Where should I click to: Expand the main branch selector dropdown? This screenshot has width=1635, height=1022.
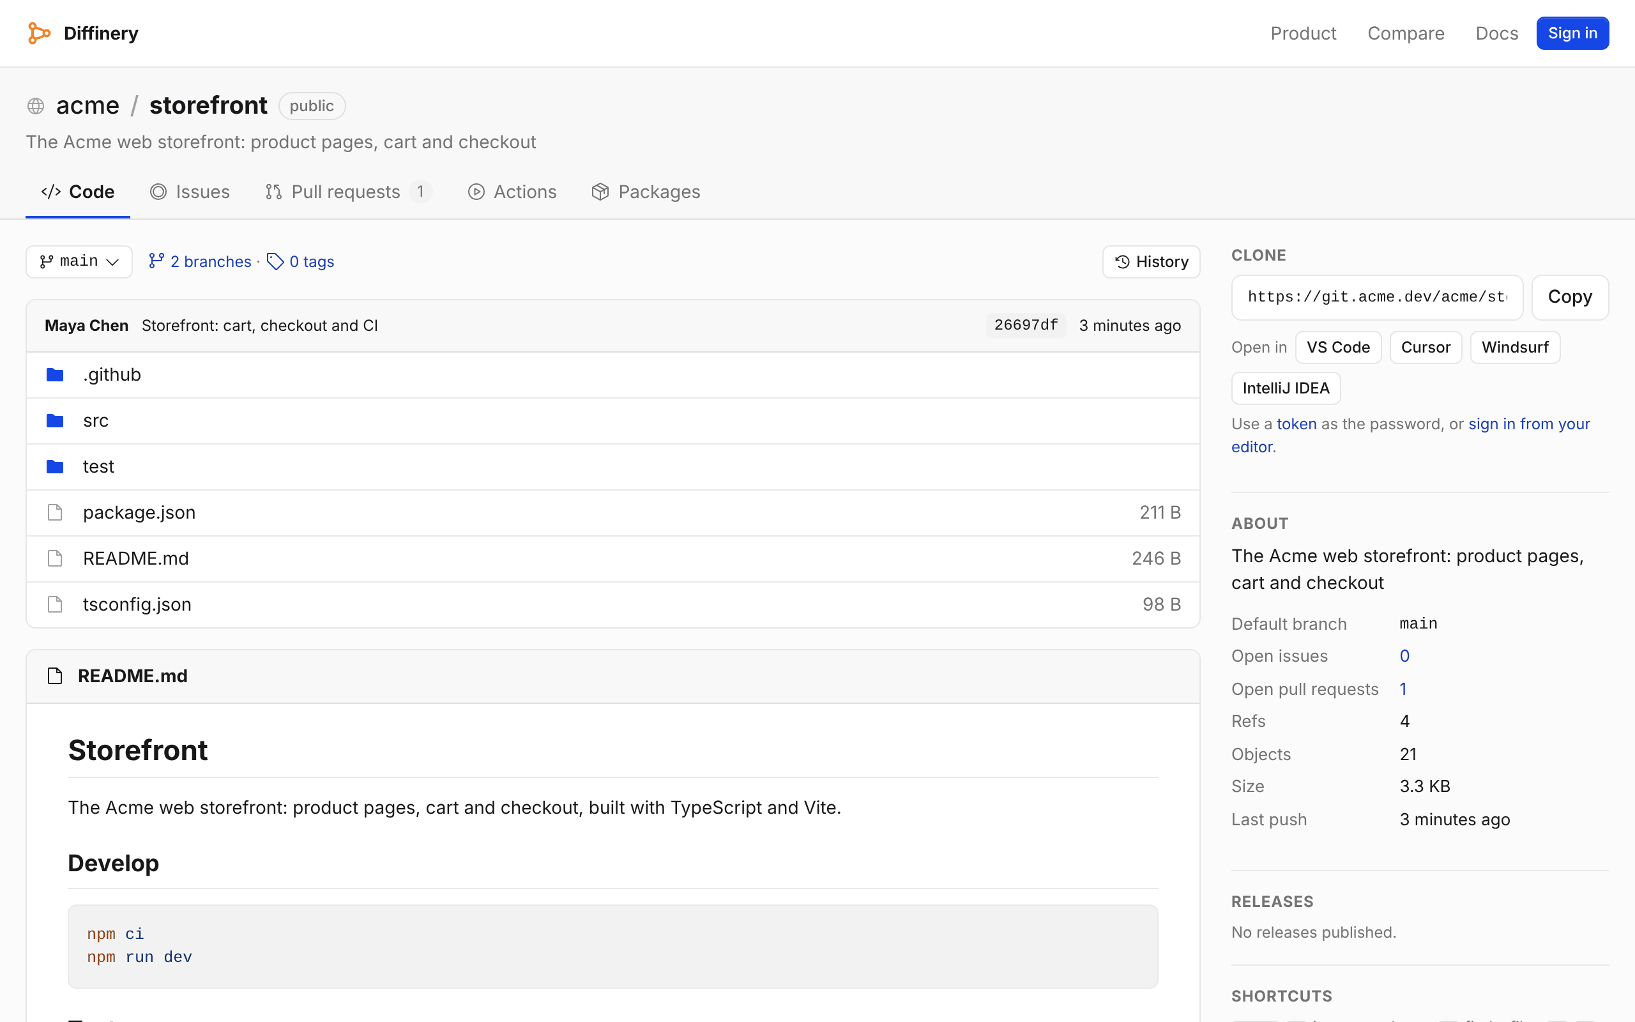click(x=79, y=262)
